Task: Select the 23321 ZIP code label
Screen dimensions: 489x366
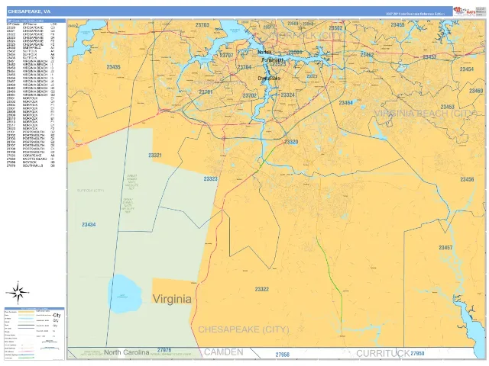Action: [x=155, y=155]
